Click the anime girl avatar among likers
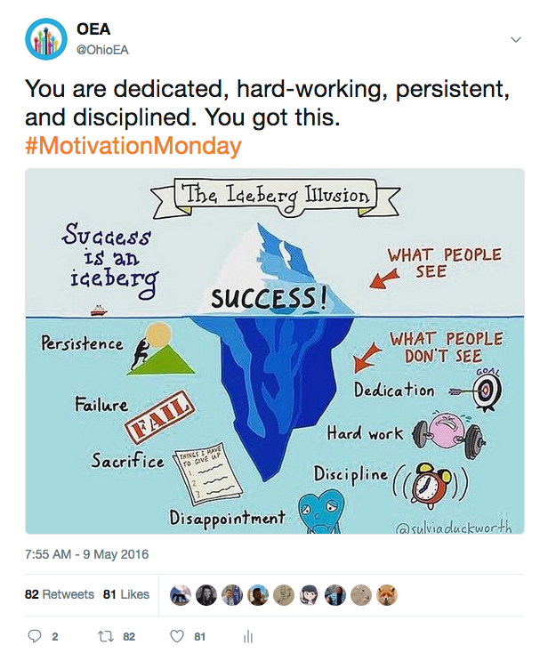Image resolution: width=548 pixels, height=669 pixels. coord(310,595)
